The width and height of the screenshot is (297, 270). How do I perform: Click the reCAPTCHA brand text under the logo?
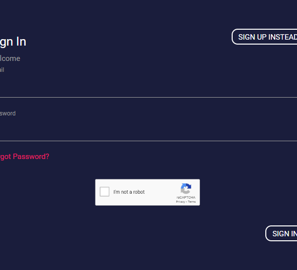[x=186, y=197]
